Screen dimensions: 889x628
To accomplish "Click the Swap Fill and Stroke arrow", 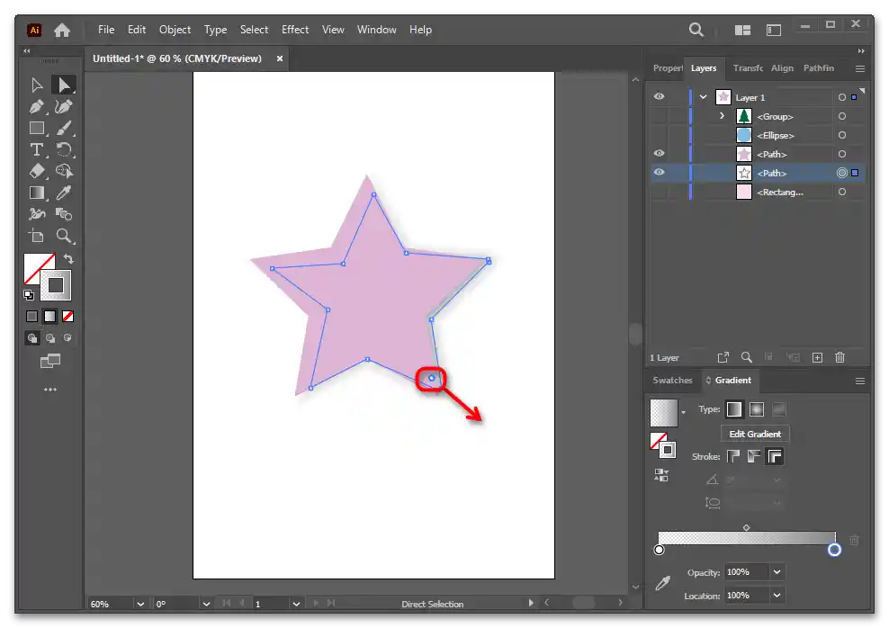I will [68, 258].
